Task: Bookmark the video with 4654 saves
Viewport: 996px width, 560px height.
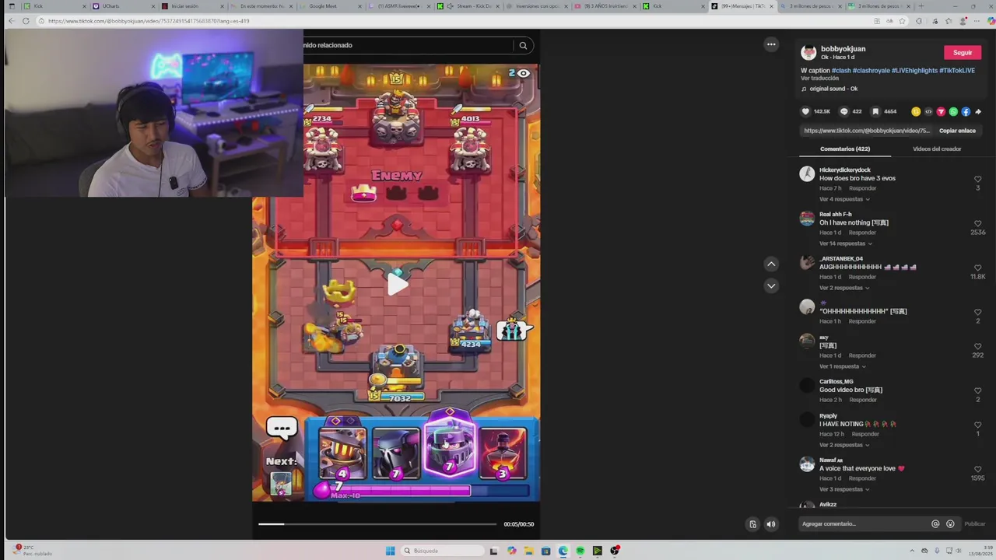Action: [875, 111]
